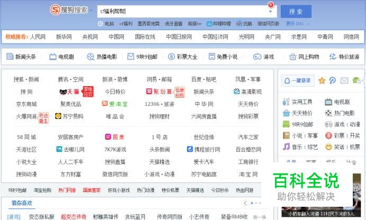Viewport: 366px width, 220px height.
Task: Open the 工商银行 link
Action: (x=248, y=162)
